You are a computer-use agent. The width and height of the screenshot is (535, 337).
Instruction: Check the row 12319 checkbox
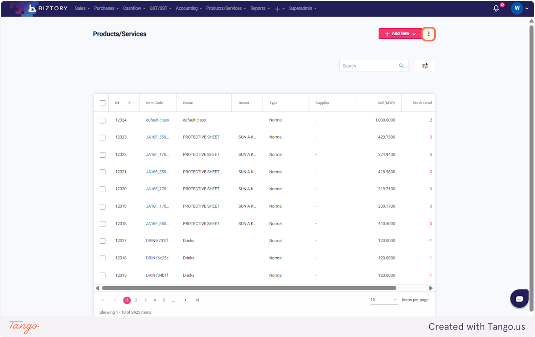click(103, 206)
